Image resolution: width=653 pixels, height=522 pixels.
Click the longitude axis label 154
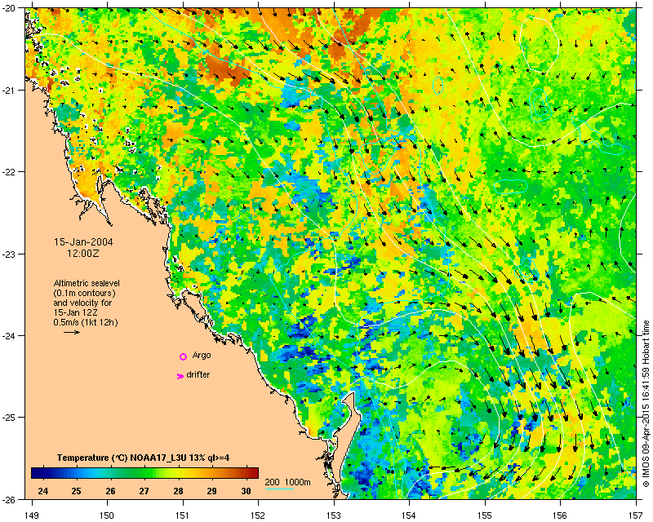tap(410, 515)
